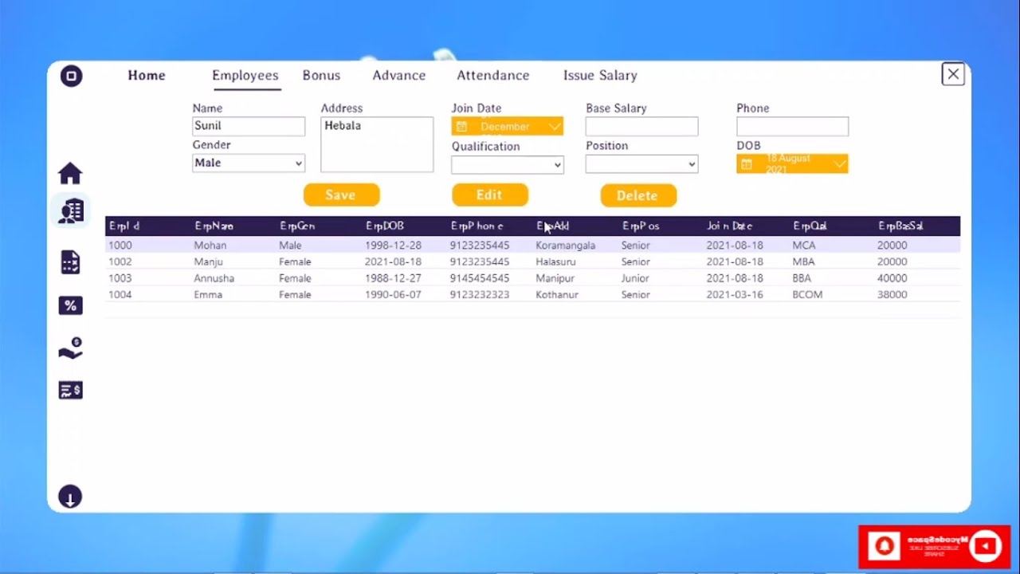Click the down-arrow logout icon
Image resolution: width=1020 pixels, height=574 pixels.
[x=70, y=497]
